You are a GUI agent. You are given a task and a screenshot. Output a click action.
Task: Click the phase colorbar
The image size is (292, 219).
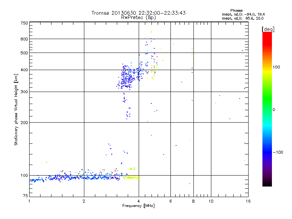point(267,109)
